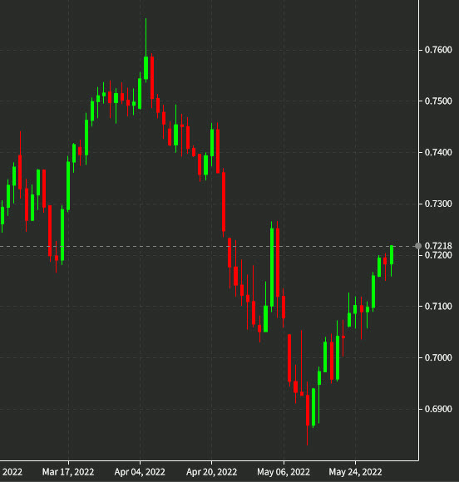Select the tallest green candle peaking above 0.7600
Image resolution: width=459 pixels, height=482 pixels.
coord(146,67)
